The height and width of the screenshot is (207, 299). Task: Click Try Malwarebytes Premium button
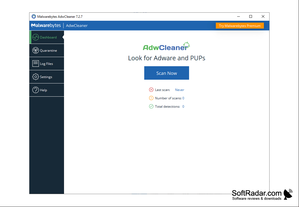pyautogui.click(x=240, y=26)
